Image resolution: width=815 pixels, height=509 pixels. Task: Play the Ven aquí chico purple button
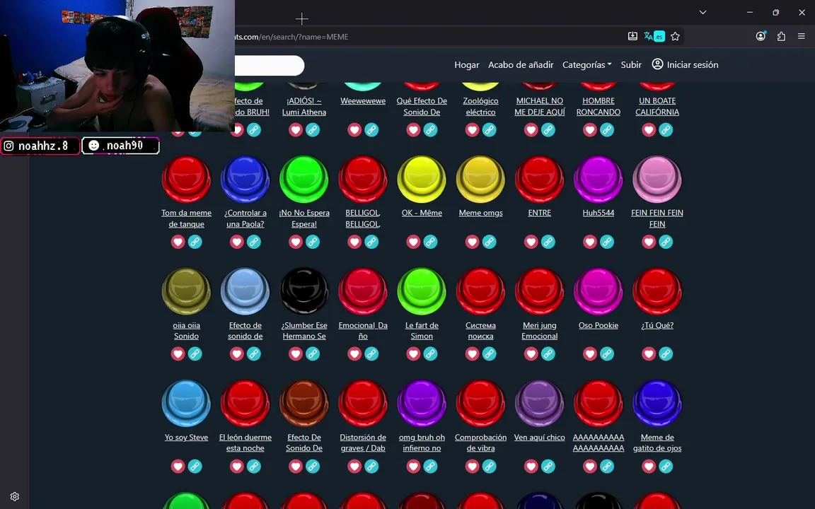click(x=540, y=404)
